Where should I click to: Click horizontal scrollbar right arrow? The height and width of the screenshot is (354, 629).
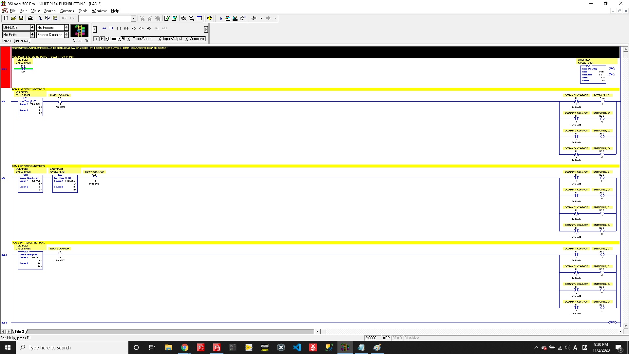(620, 332)
